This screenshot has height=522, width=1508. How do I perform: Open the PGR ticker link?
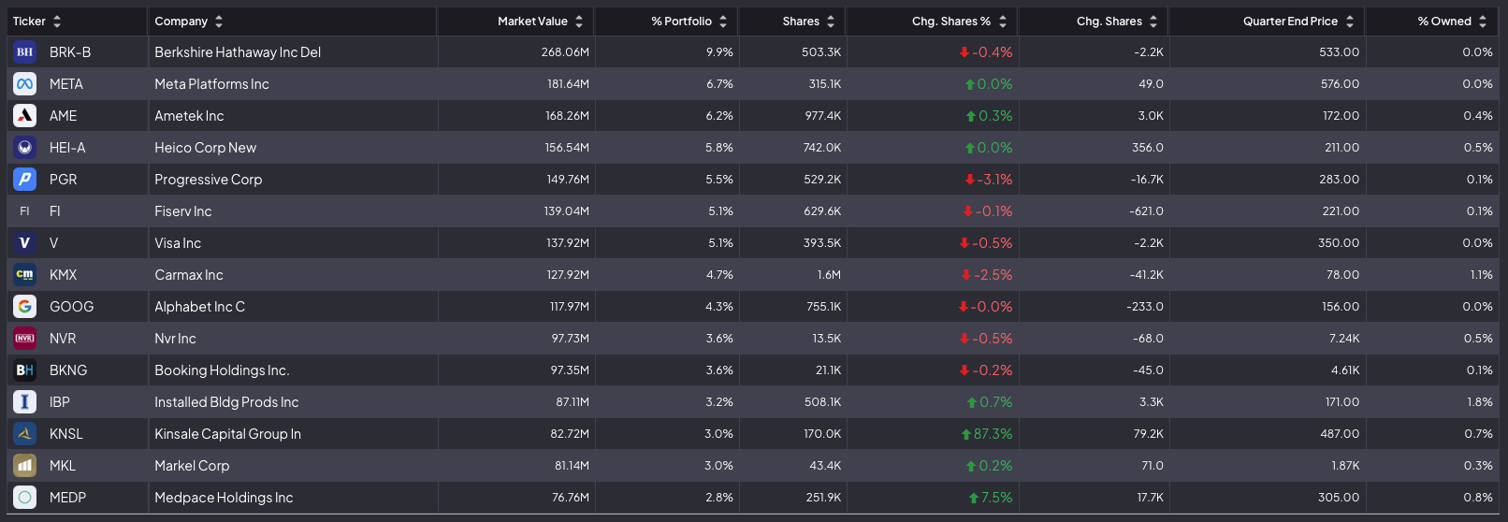[64, 180]
